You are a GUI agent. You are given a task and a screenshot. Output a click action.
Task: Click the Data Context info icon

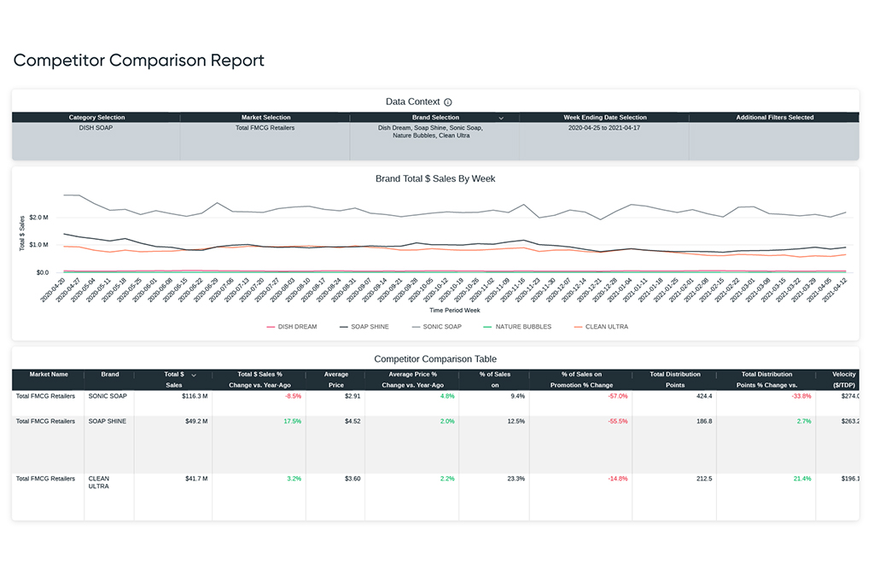[x=447, y=102]
